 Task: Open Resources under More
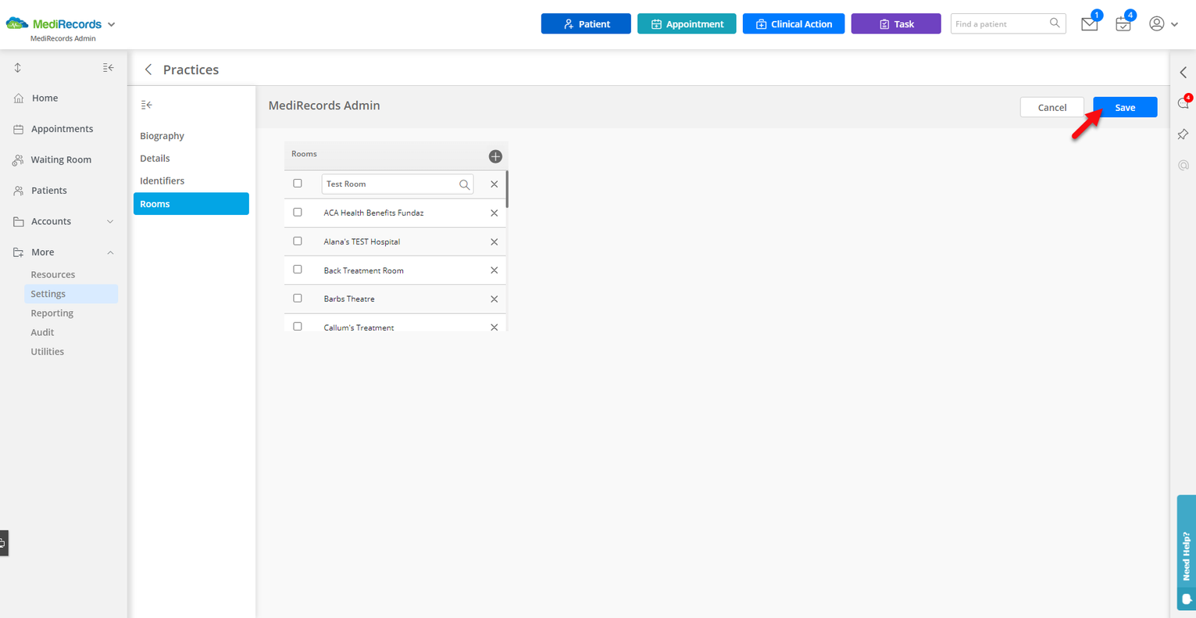coord(53,274)
